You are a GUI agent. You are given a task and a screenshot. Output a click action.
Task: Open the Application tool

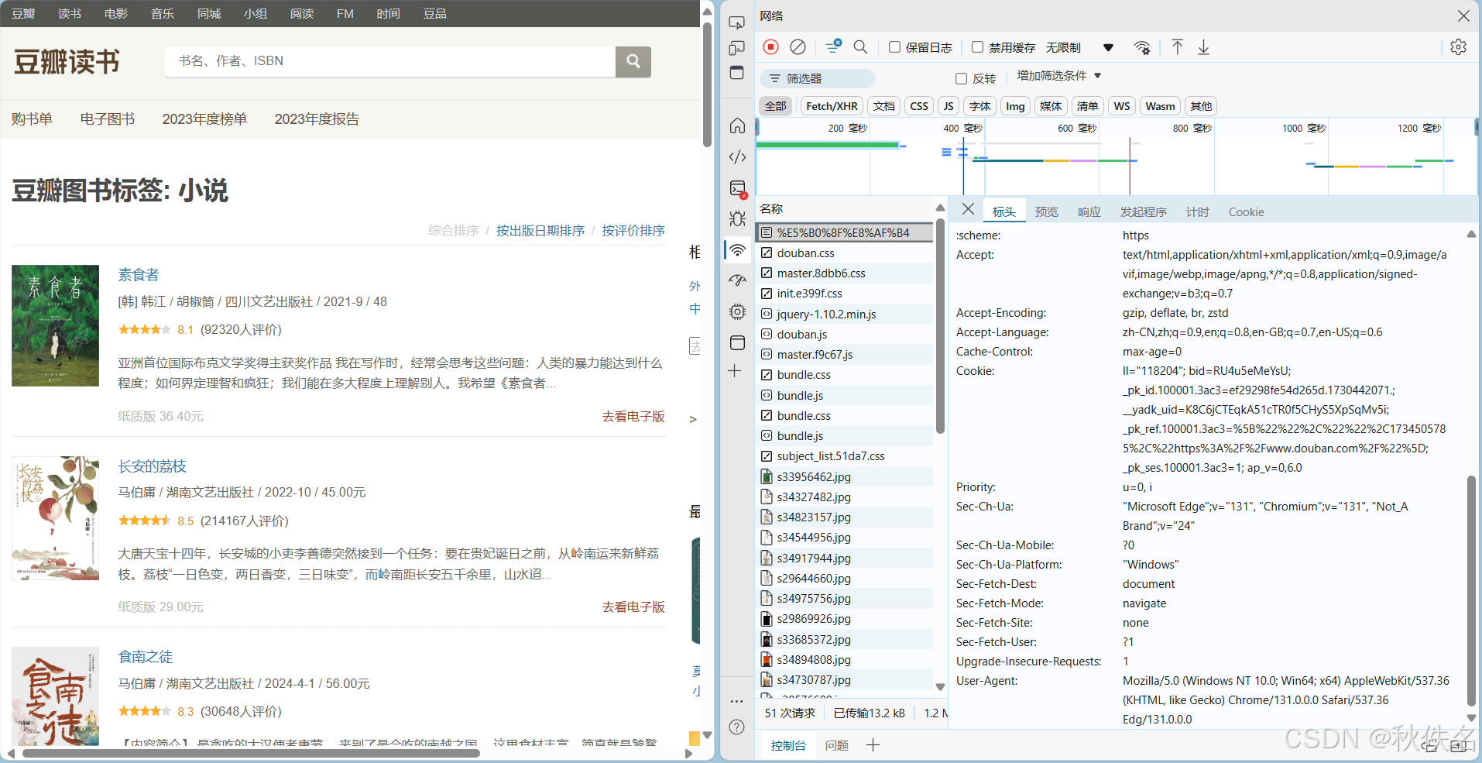[x=737, y=342]
